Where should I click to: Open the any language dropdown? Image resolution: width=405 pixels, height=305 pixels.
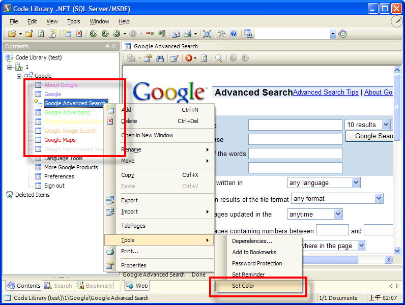click(x=356, y=182)
